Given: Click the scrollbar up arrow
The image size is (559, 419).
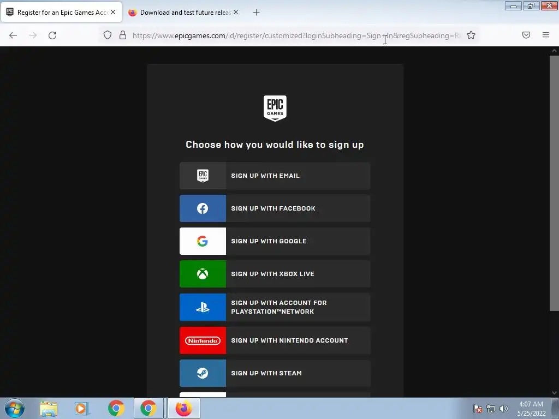Looking at the screenshot, I should click(x=554, y=51).
